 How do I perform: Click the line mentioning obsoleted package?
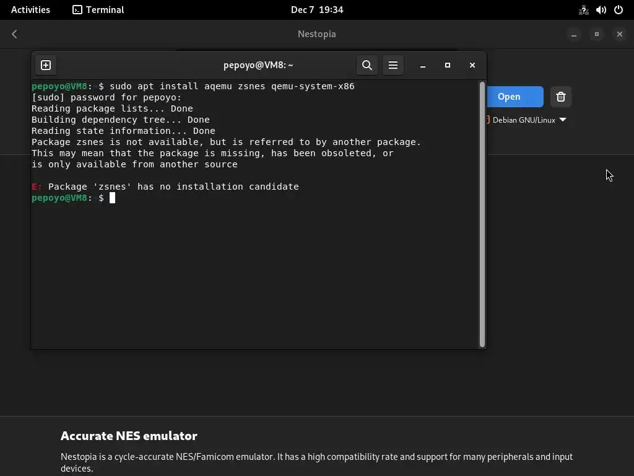click(x=212, y=153)
